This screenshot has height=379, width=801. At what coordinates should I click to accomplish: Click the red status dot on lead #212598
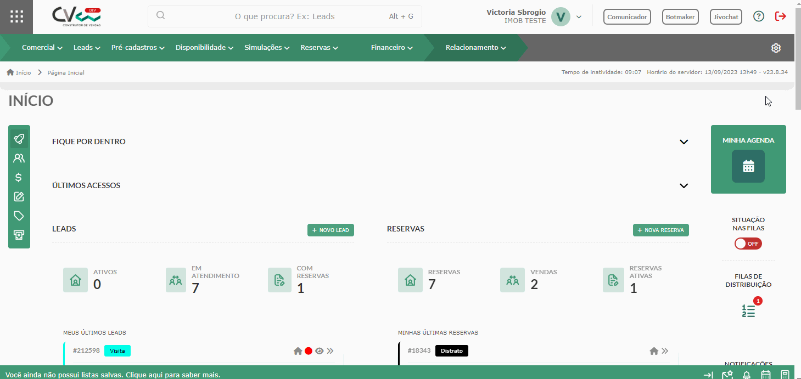coord(309,351)
